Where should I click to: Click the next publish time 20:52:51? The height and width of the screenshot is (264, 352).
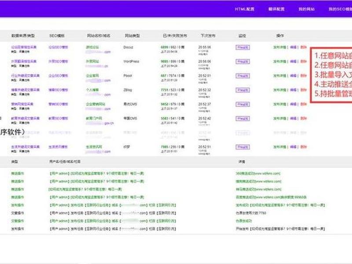coord(205,147)
